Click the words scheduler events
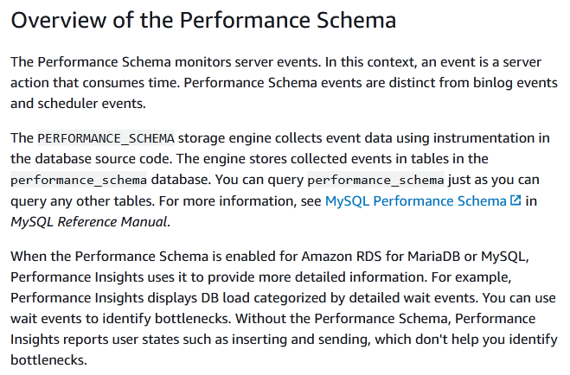The height and width of the screenshot is (375, 570). [90, 104]
